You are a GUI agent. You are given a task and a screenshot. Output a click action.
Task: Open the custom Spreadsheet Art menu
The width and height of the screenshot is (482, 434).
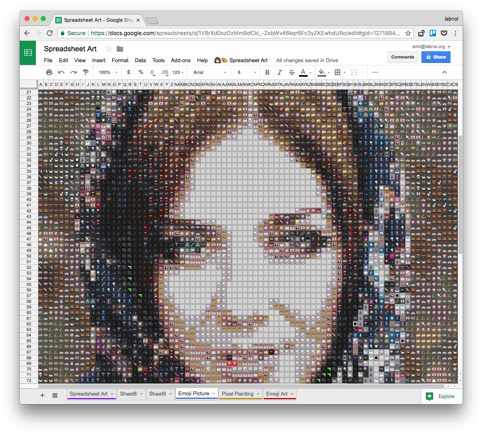[x=241, y=60]
